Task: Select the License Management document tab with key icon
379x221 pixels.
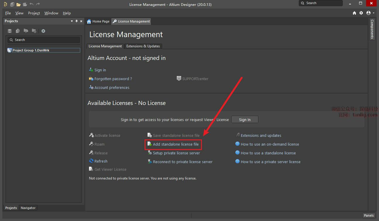Action: tap(131, 21)
